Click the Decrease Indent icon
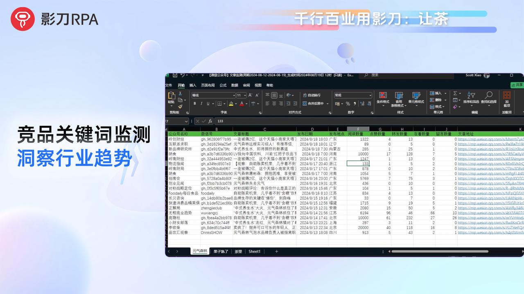 (x=288, y=103)
